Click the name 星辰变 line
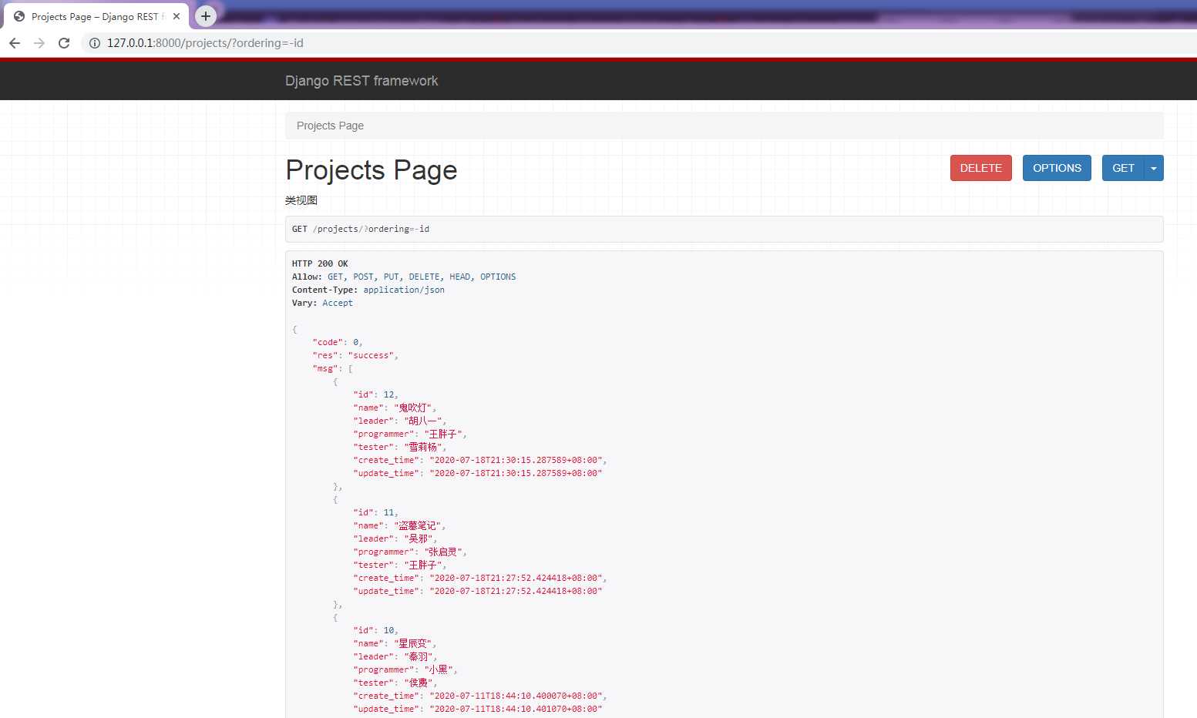 [x=395, y=643]
